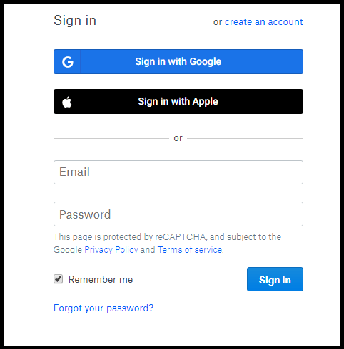Click the divider line right of "or"

(x=246, y=138)
